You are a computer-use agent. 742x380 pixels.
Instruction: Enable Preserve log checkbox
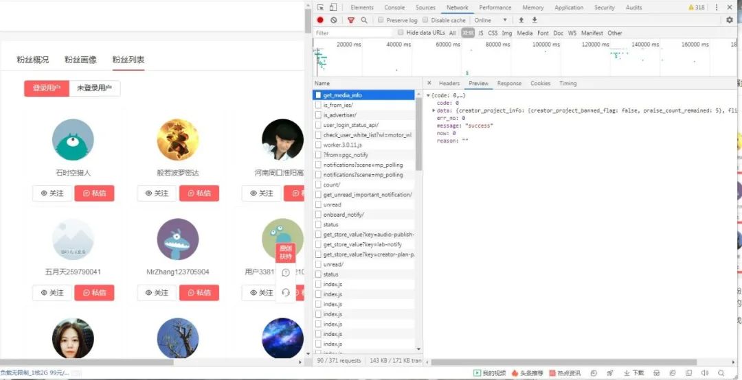(381, 20)
